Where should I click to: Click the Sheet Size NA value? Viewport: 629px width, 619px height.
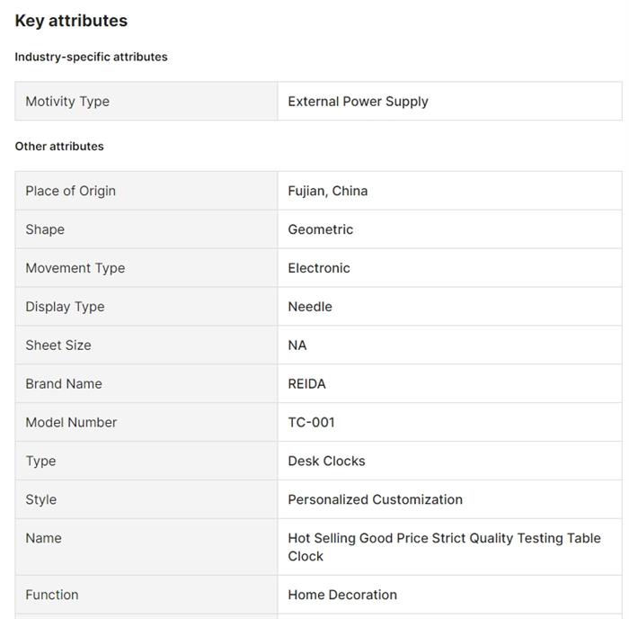click(x=297, y=345)
